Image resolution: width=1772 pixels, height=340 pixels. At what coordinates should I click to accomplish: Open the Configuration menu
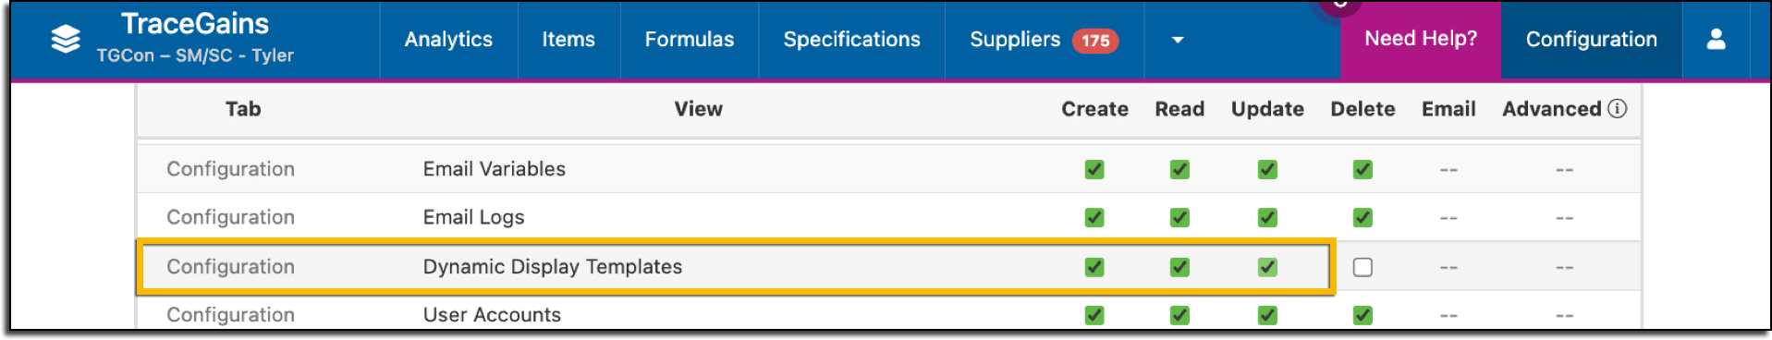(x=1592, y=40)
